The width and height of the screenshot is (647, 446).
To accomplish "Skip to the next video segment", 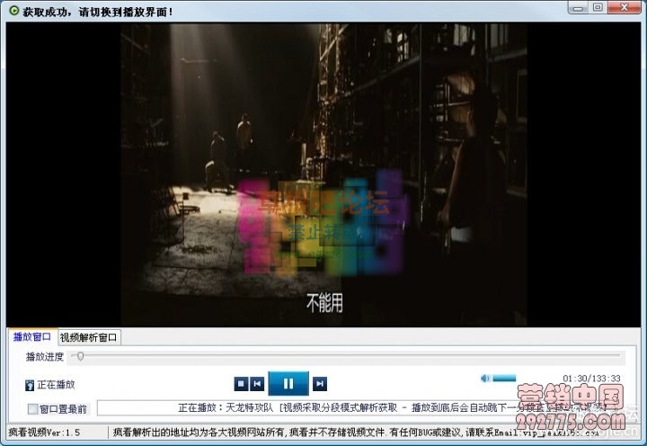I will 319,384.
